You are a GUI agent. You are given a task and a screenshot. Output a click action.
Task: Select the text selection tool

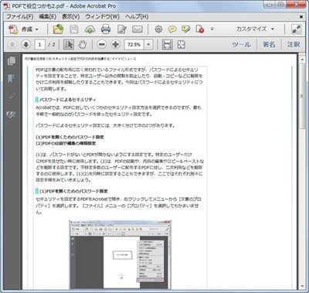pos(69,45)
